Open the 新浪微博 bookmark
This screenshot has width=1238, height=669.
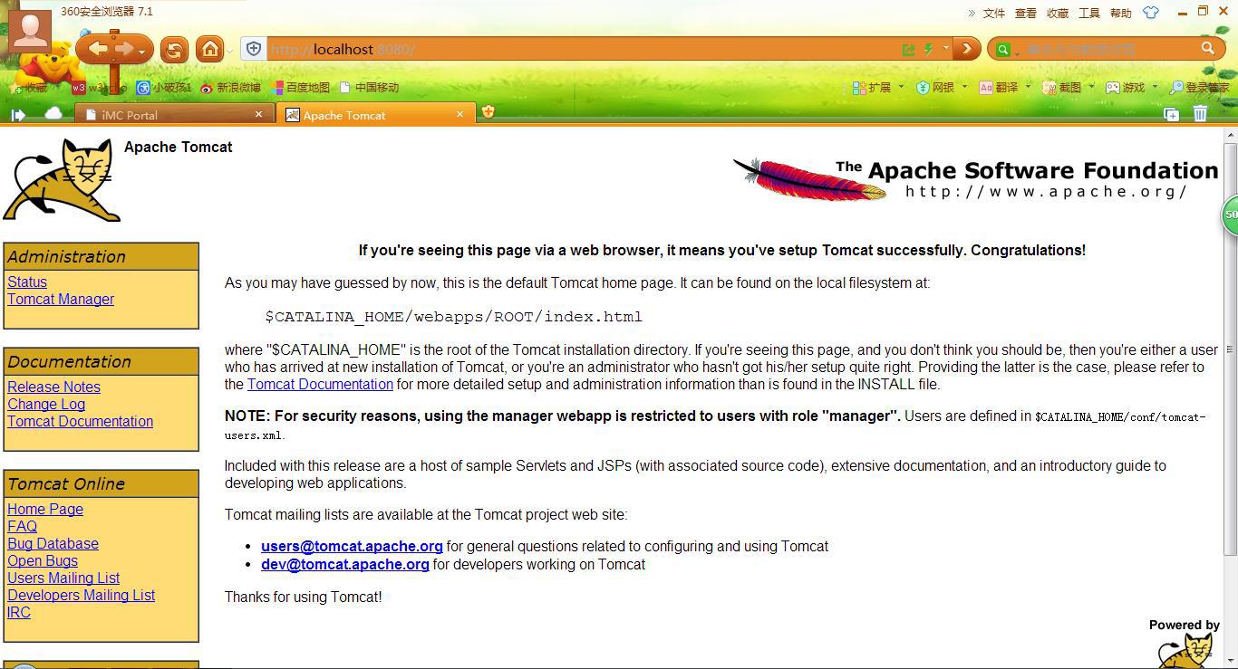pyautogui.click(x=230, y=88)
